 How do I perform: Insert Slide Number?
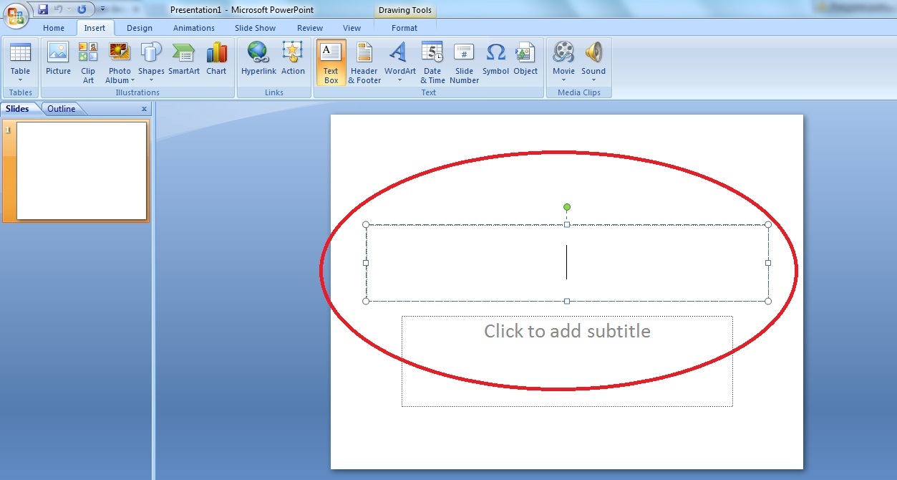(464, 62)
